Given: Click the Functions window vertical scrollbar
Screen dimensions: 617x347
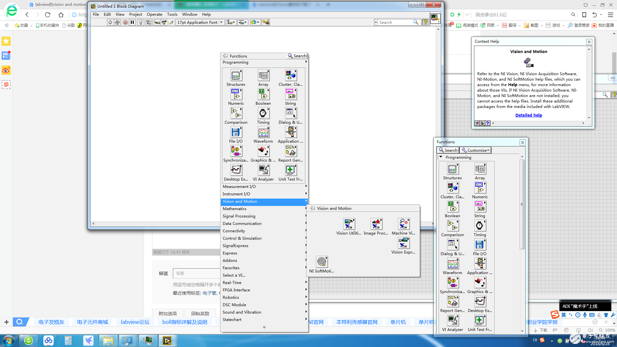Looking at the screenshot, I should [x=522, y=204].
